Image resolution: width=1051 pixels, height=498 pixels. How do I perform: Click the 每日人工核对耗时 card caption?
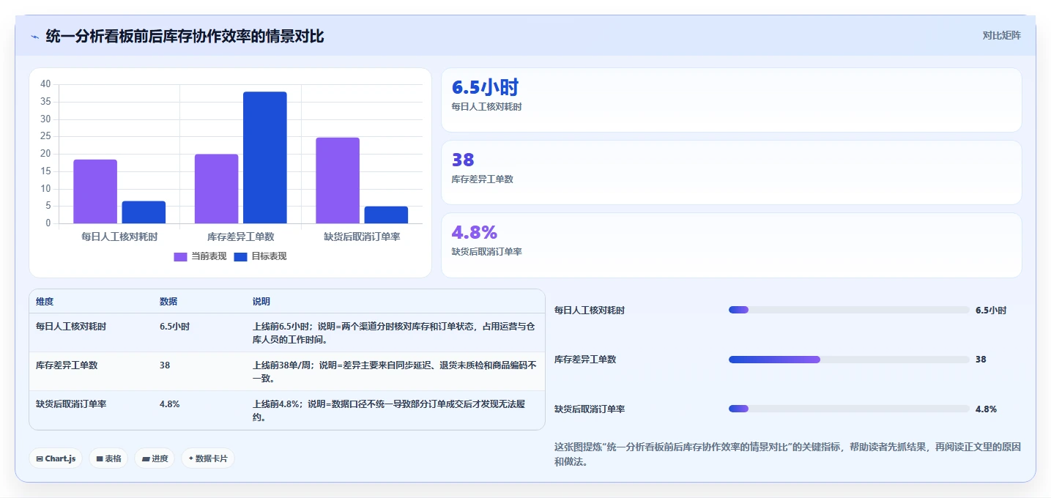(x=487, y=106)
